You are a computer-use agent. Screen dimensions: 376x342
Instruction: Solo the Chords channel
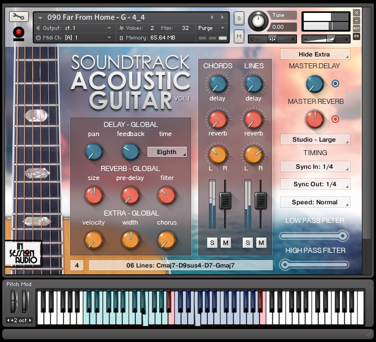(212, 243)
